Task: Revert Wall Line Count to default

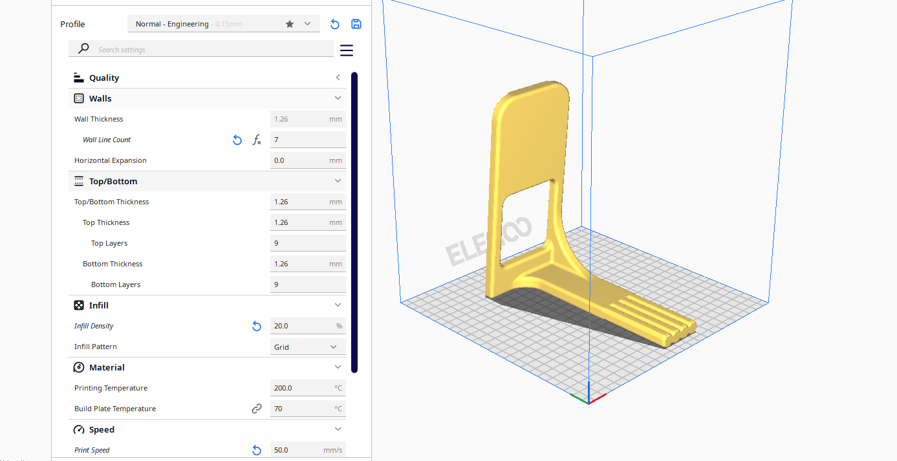Action: [x=237, y=140]
